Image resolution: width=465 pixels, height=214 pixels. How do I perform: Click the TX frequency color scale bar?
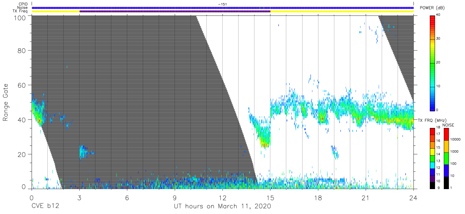click(x=432, y=158)
